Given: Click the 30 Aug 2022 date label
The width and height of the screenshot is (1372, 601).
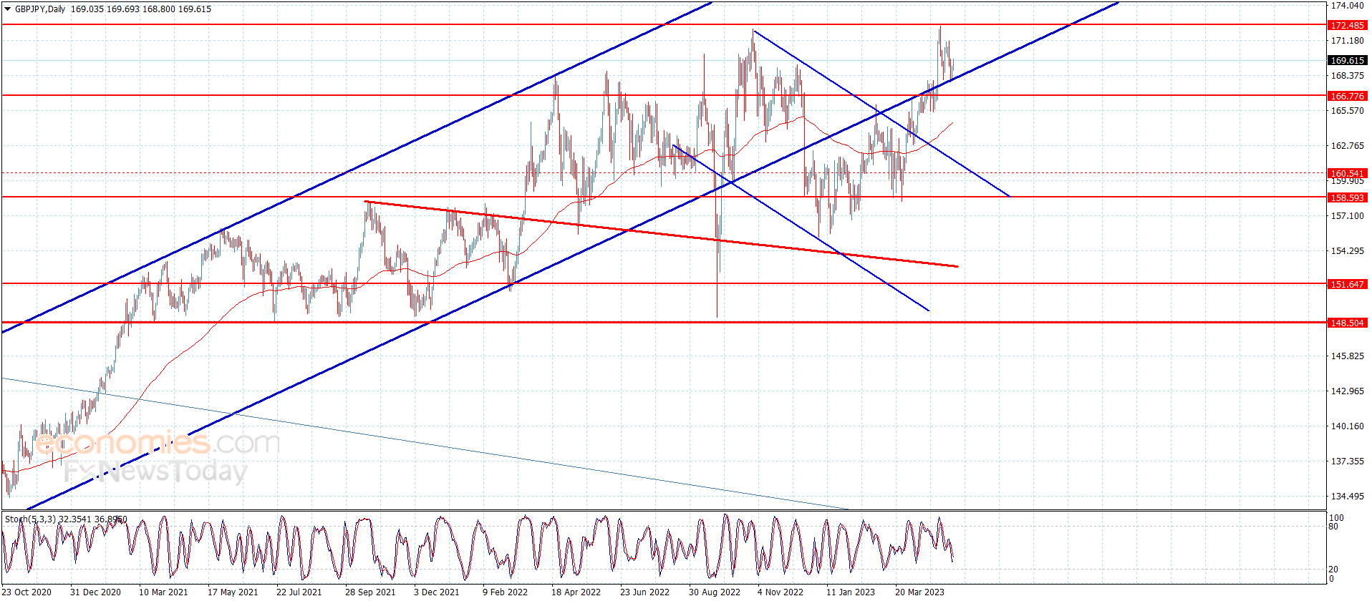Looking at the screenshot, I should (x=715, y=592).
